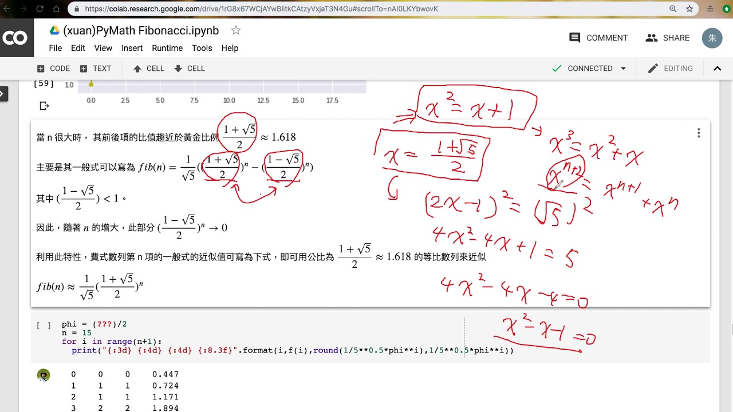The image size is (733, 412).
Task: Expand the left sidebar panel arrow
Action: click(x=3, y=94)
